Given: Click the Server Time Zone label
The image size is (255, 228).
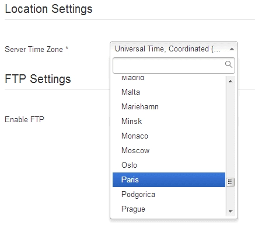Looking at the screenshot, I should (36, 49).
